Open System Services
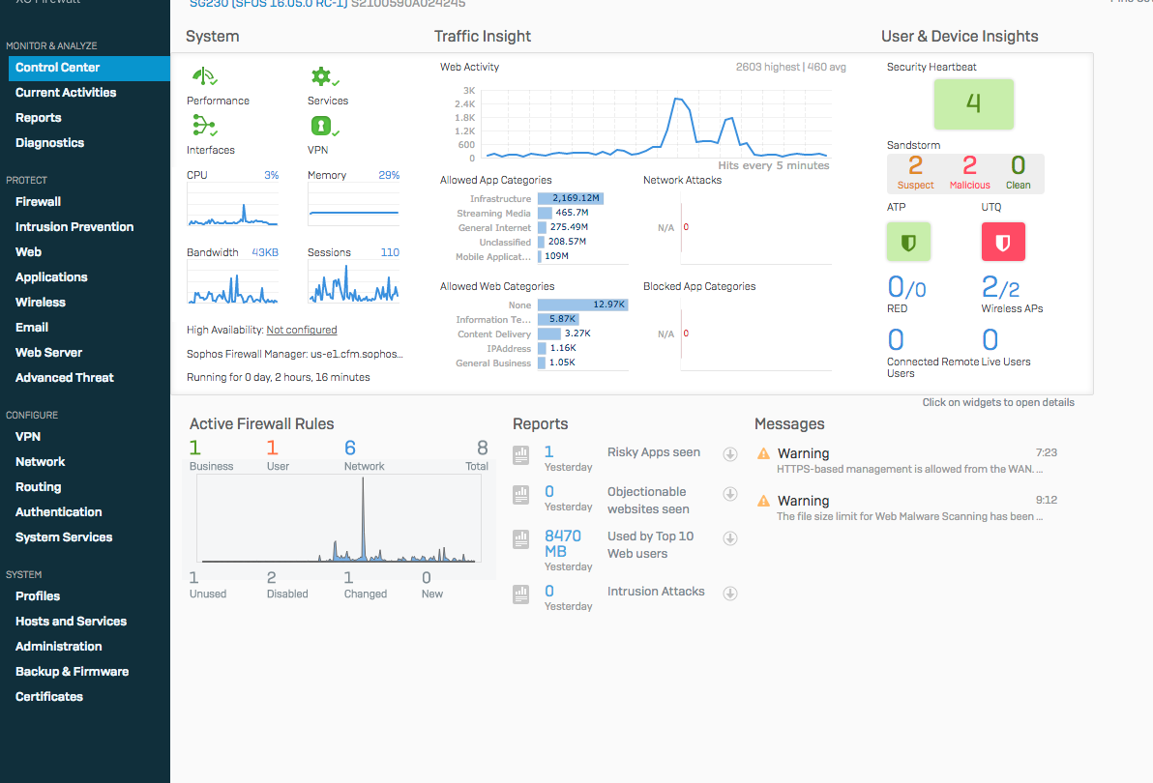 (x=64, y=536)
